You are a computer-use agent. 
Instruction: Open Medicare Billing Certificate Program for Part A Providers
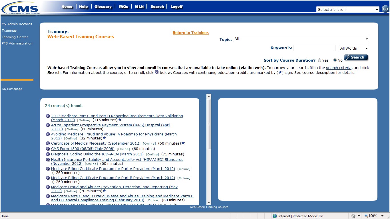[x=113, y=169]
